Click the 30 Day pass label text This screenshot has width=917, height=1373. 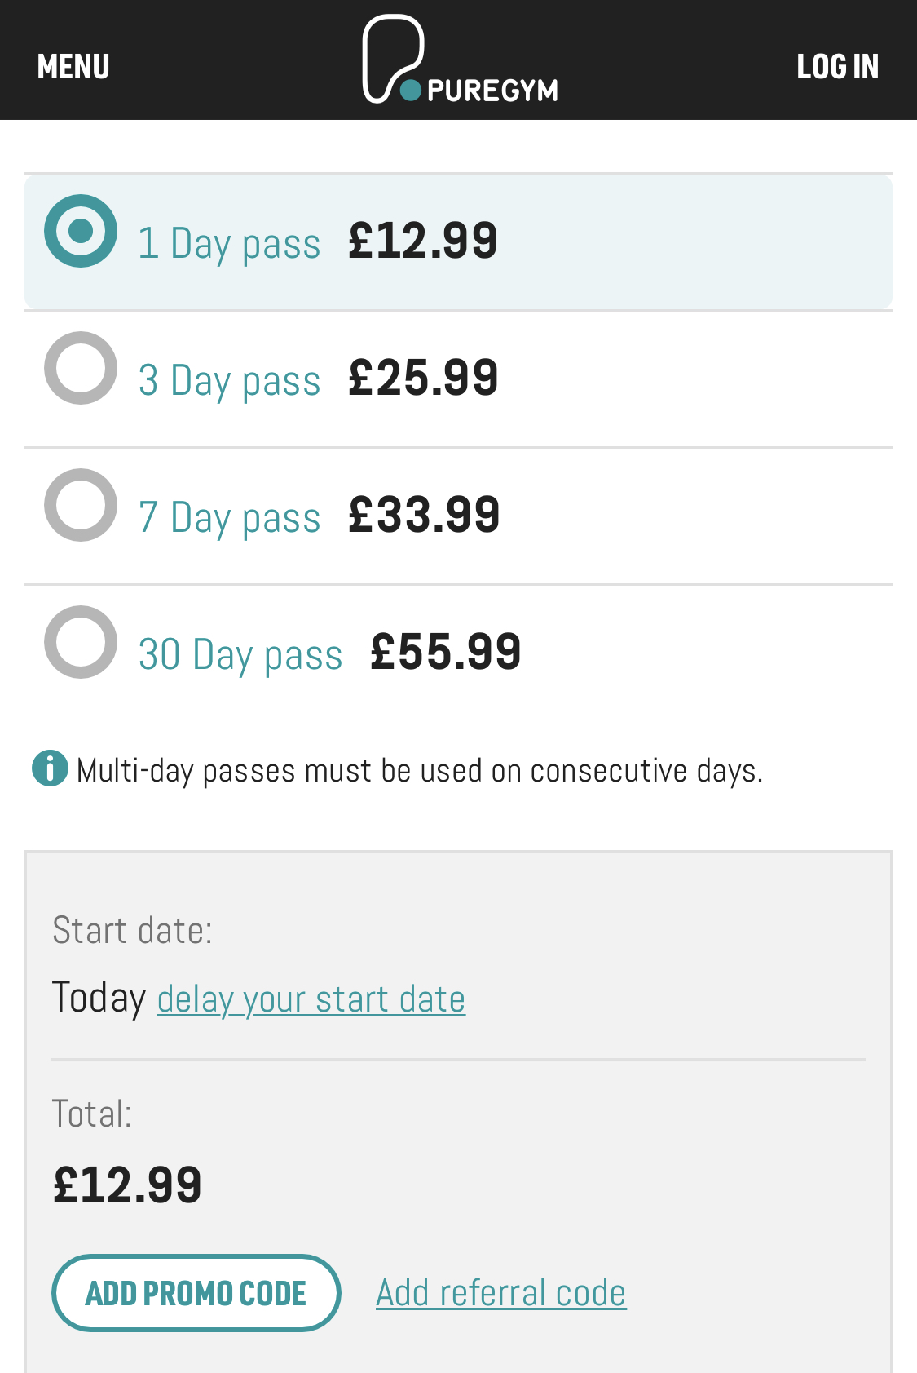[240, 655]
